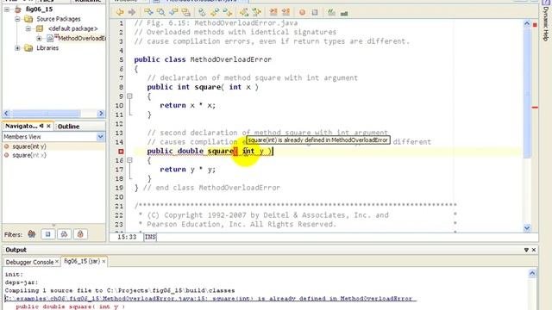The image size is (552, 310).
Task: Click the Forward navigation arrow in editor toolbar
Action: [x=132, y=12]
